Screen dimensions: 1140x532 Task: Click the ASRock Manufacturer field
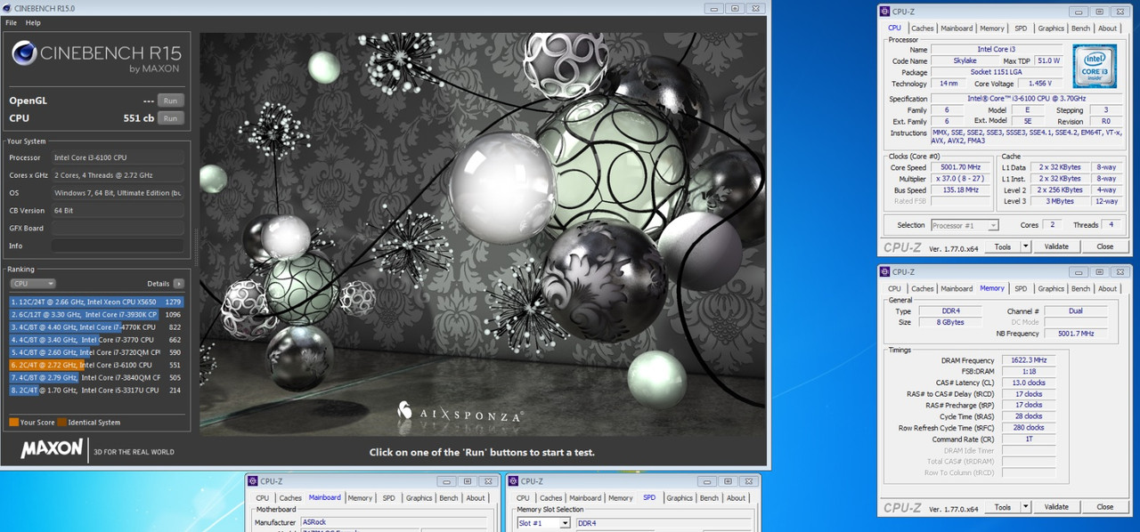[x=395, y=522]
